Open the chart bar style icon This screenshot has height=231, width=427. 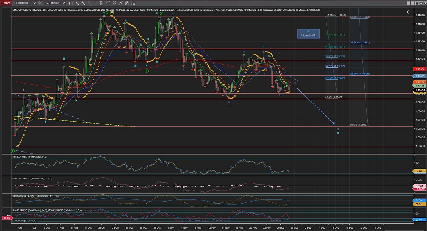pyautogui.click(x=71, y=3)
